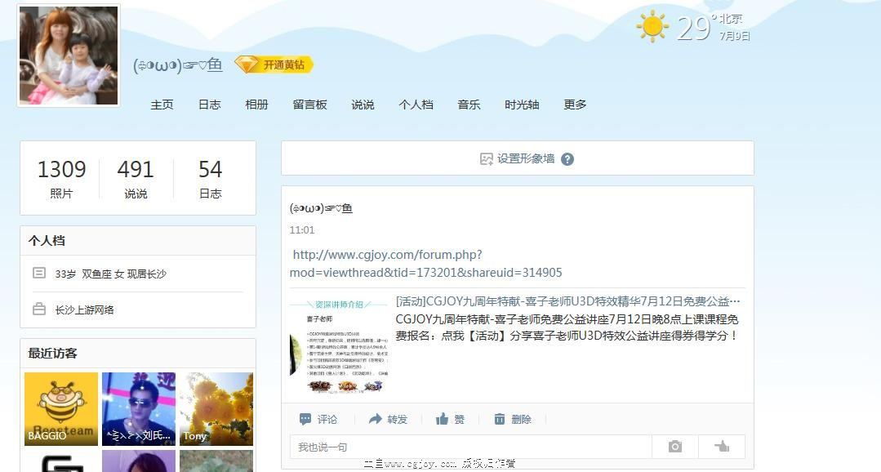Click the briefcase company icon
The image size is (881, 472).
39,309
